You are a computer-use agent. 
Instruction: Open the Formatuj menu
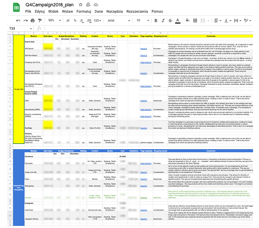point(83,11)
